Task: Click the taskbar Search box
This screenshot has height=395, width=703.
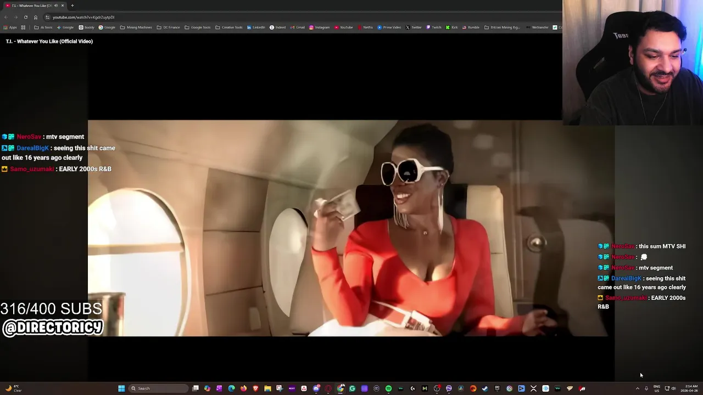Action: tap(158, 388)
